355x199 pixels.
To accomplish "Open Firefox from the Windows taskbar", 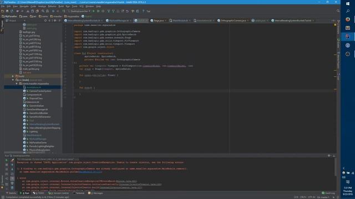I will [348, 19].
